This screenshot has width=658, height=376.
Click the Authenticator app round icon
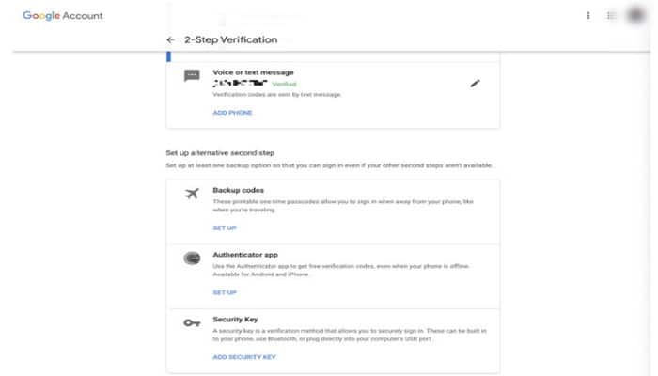(x=192, y=258)
